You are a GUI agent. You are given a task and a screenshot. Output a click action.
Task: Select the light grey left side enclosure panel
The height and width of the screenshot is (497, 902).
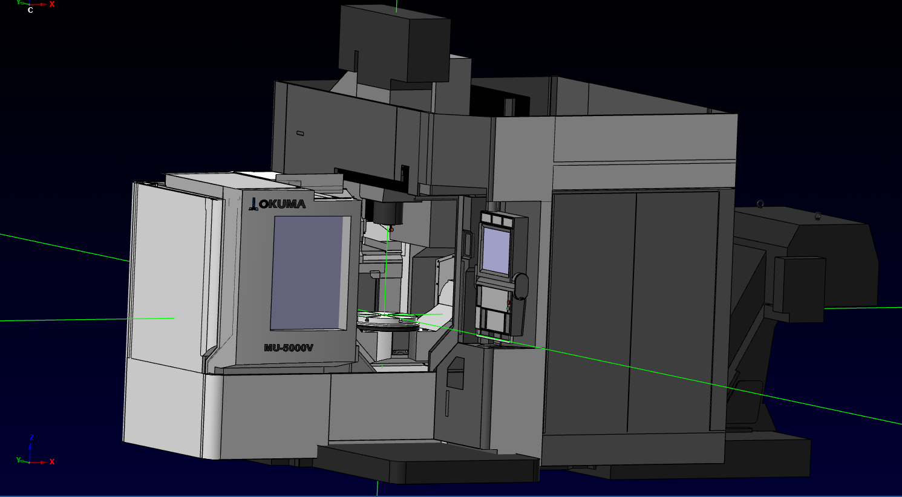[168, 275]
